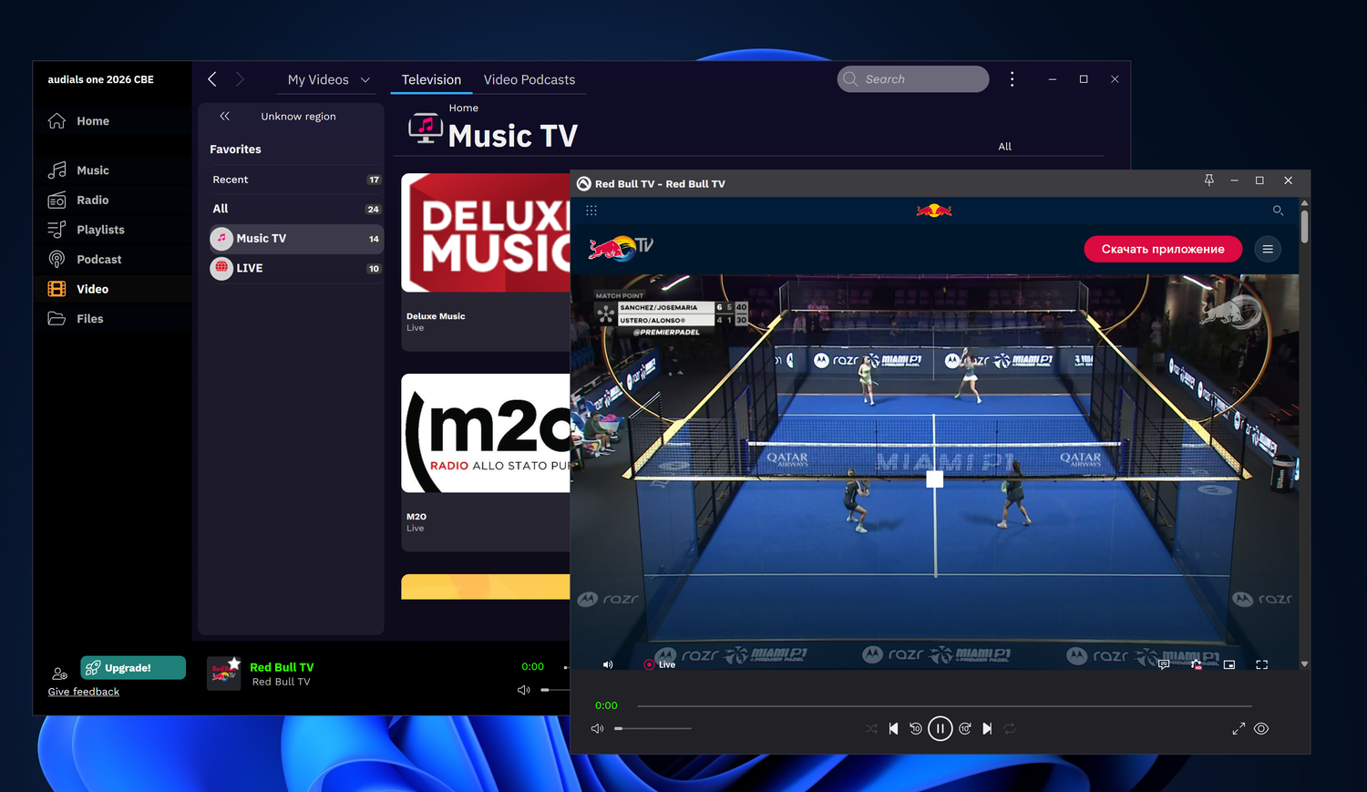Open the Deluxe Music channel thumbnail
The image size is (1367, 792).
point(486,232)
